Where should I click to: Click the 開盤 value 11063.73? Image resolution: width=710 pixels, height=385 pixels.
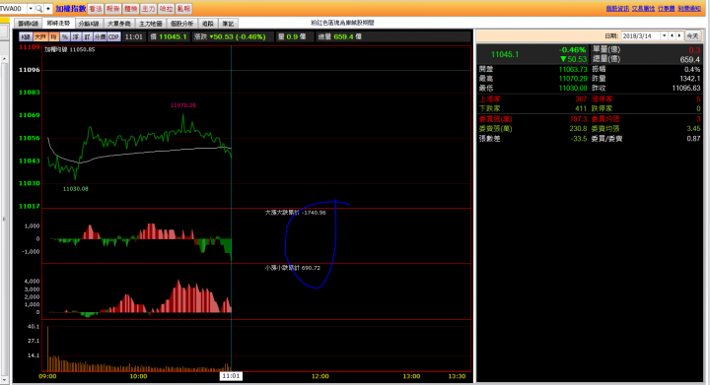click(573, 69)
